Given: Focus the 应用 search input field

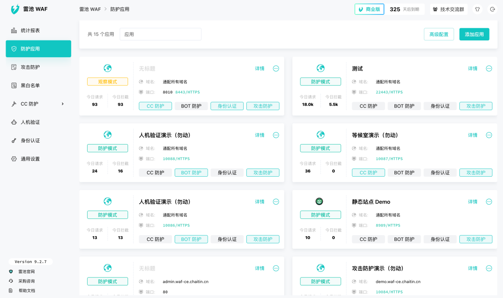Looking at the screenshot, I should (x=160, y=34).
